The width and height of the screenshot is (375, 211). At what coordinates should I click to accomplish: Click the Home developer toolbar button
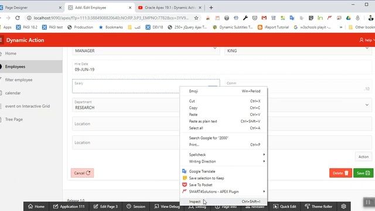pyautogui.click(x=36, y=206)
